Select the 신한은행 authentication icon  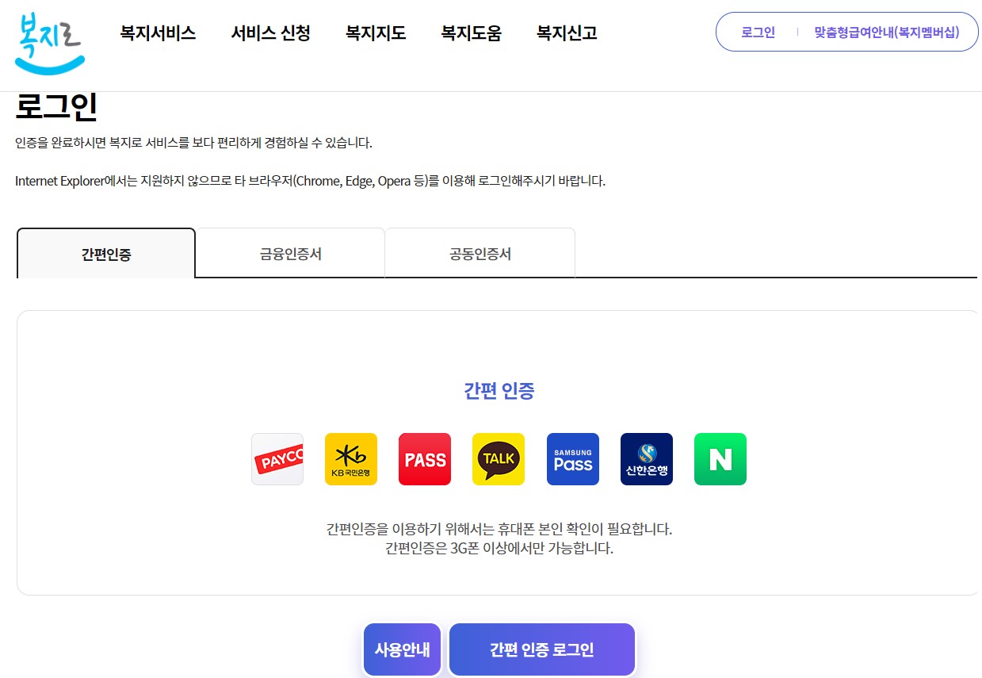click(x=646, y=458)
